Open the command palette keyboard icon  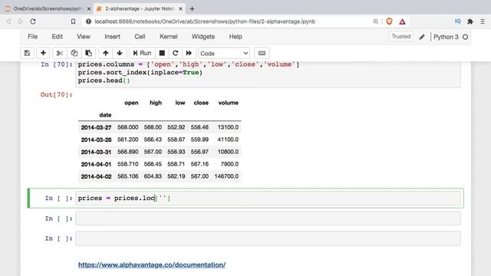pyautogui.click(x=262, y=53)
